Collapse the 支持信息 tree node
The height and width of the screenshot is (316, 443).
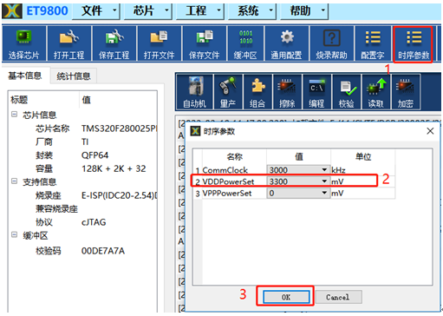click(x=14, y=181)
